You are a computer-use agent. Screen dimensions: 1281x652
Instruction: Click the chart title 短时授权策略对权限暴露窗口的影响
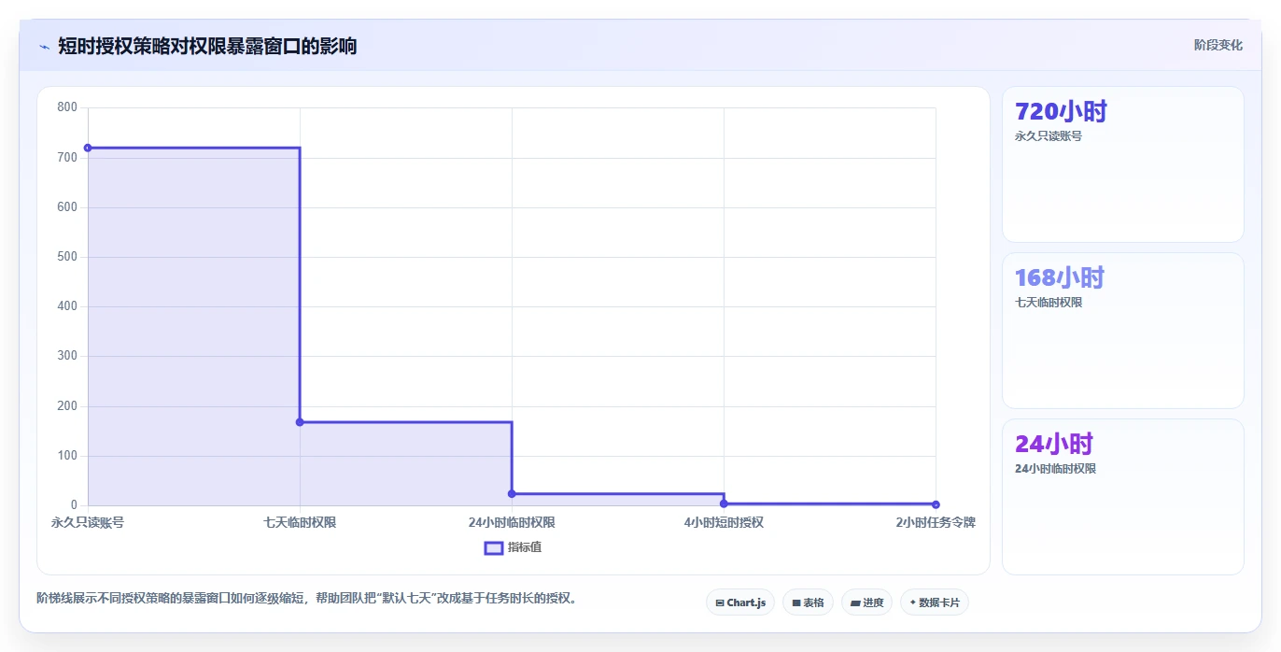(x=207, y=46)
